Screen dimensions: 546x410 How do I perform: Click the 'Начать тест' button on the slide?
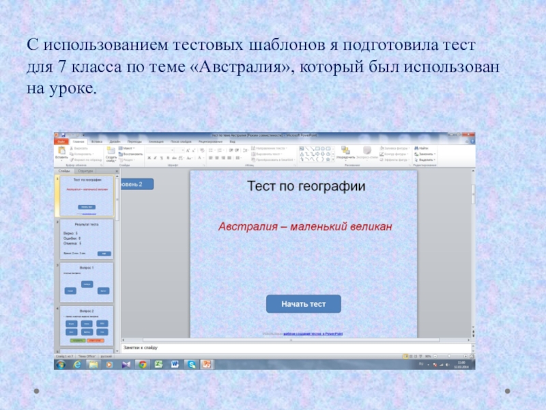coord(303,304)
